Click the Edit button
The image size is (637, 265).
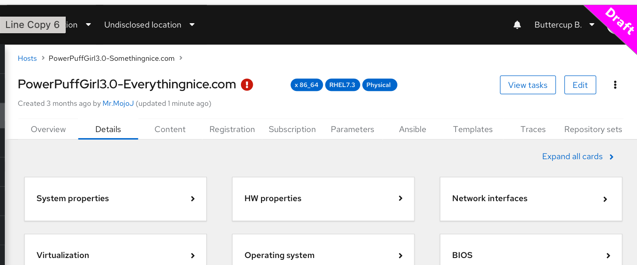pyautogui.click(x=580, y=85)
